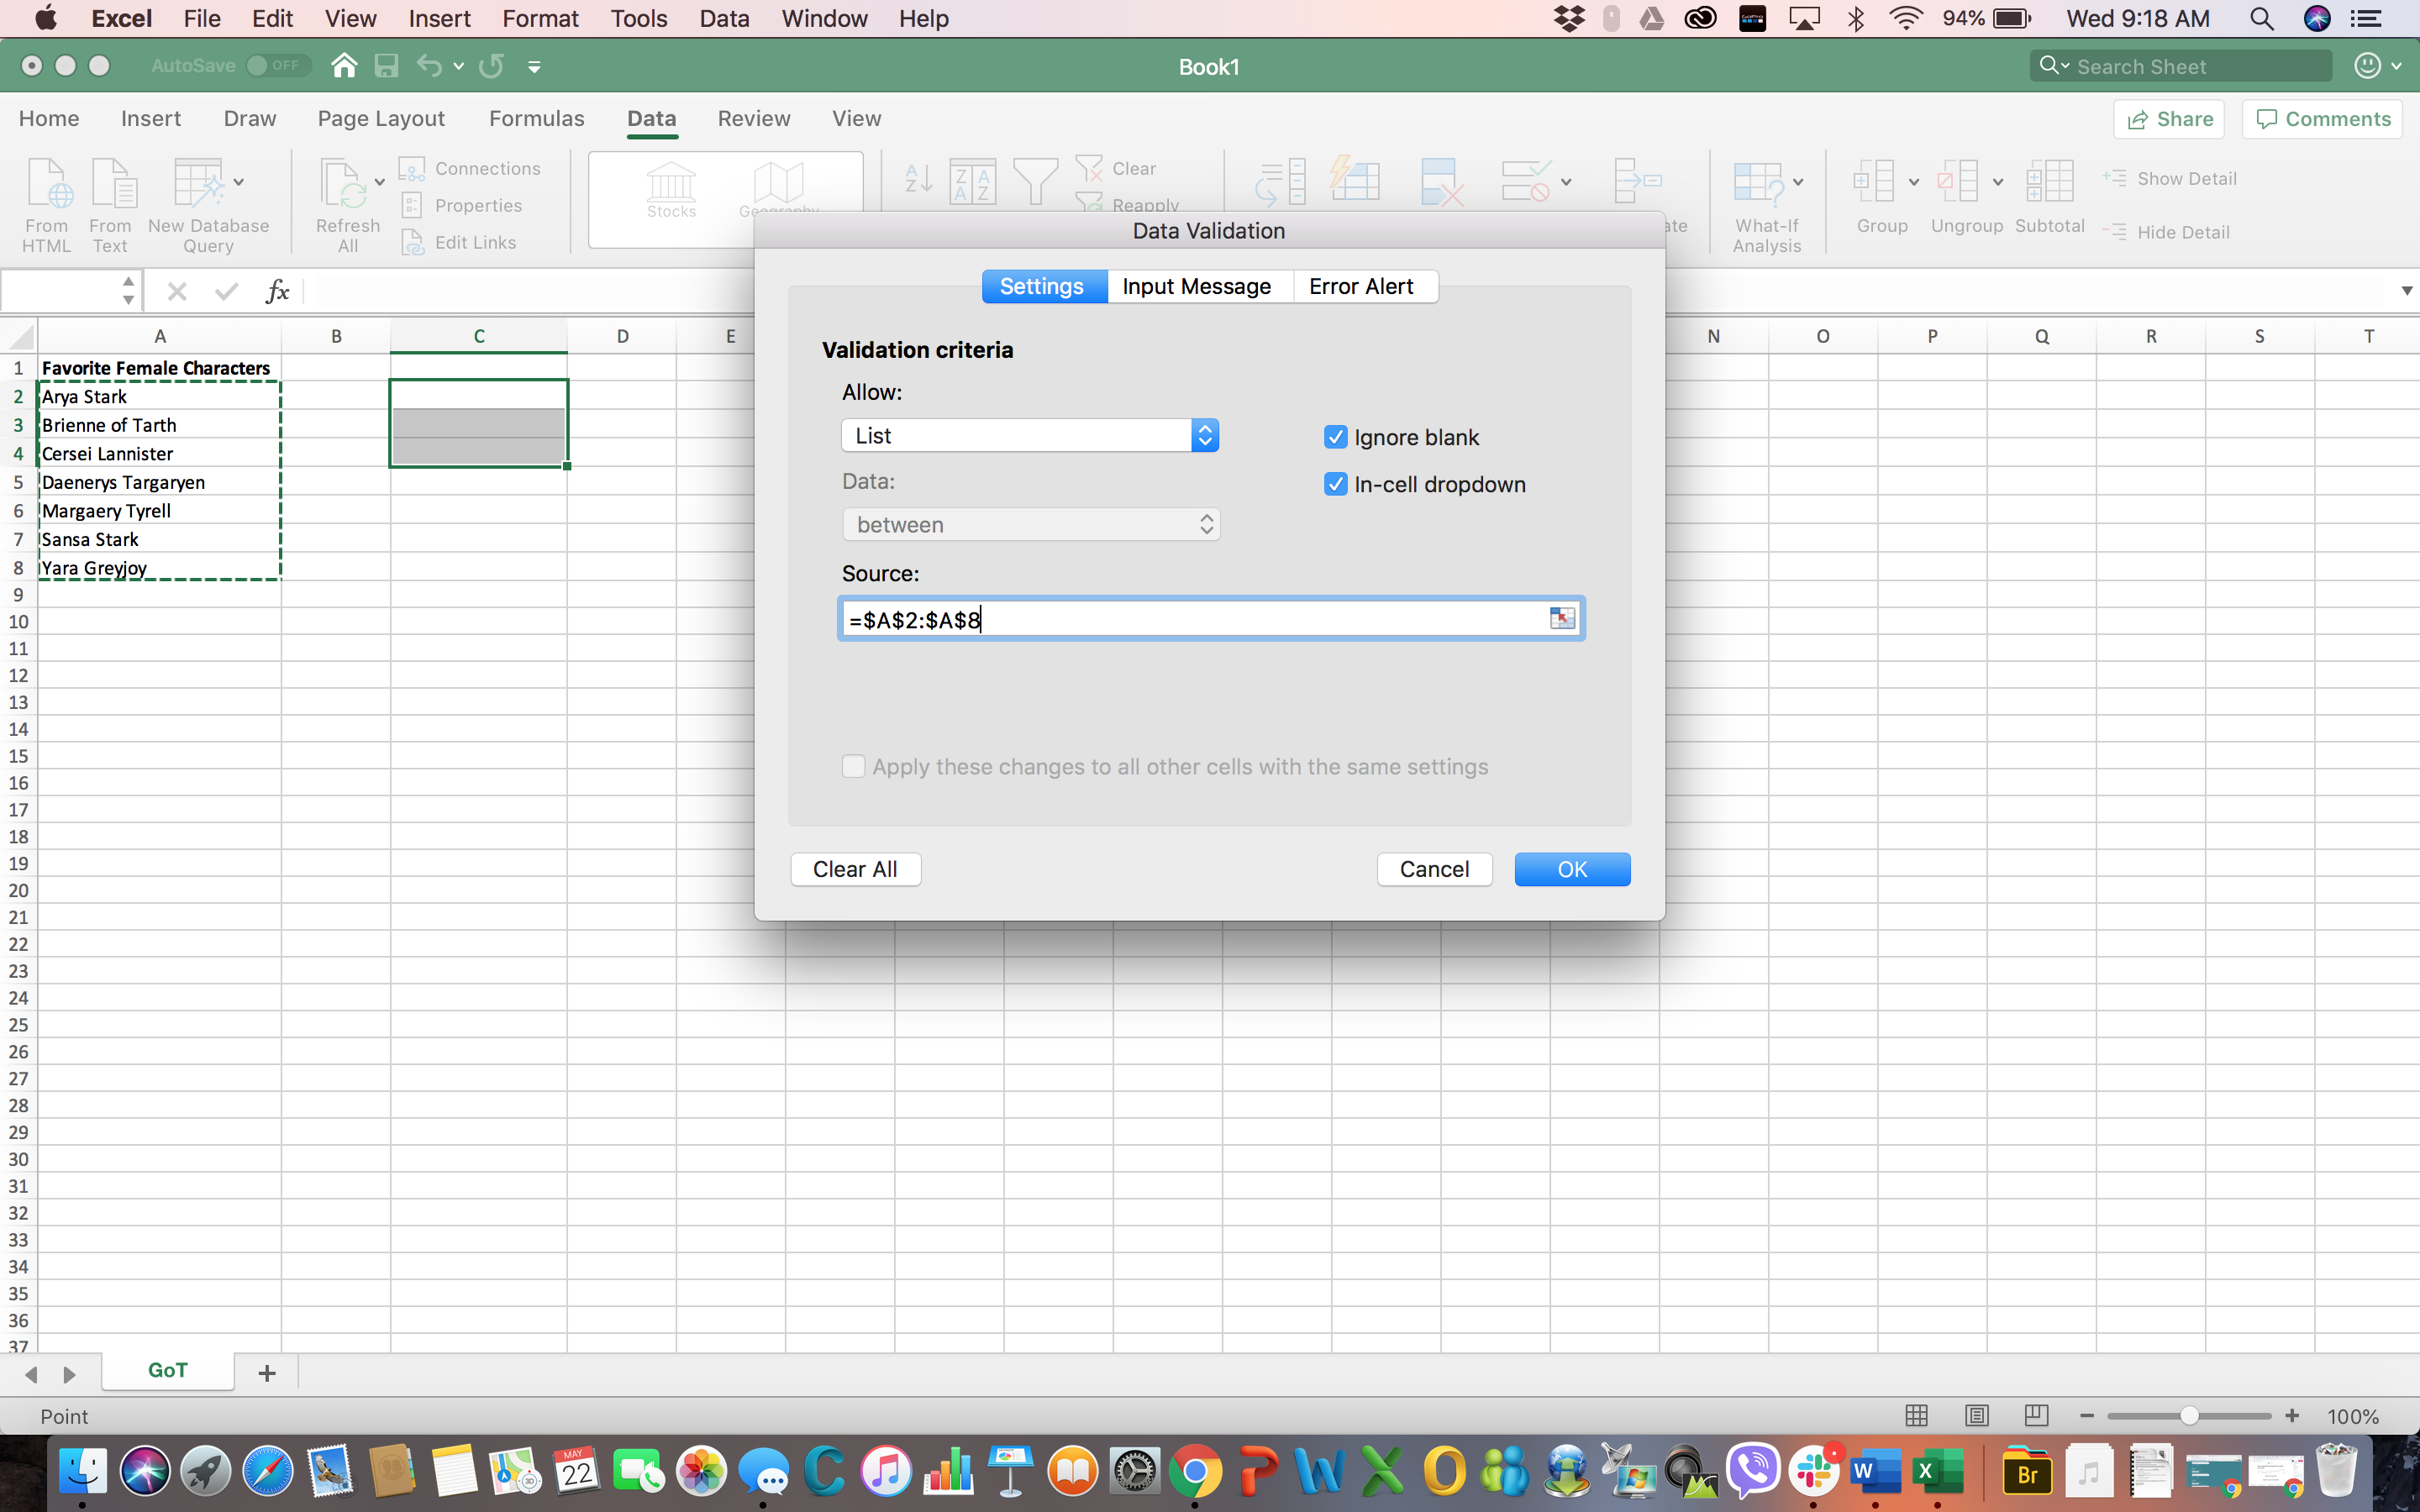
Task: Click the Clear All button
Action: pos(854,868)
